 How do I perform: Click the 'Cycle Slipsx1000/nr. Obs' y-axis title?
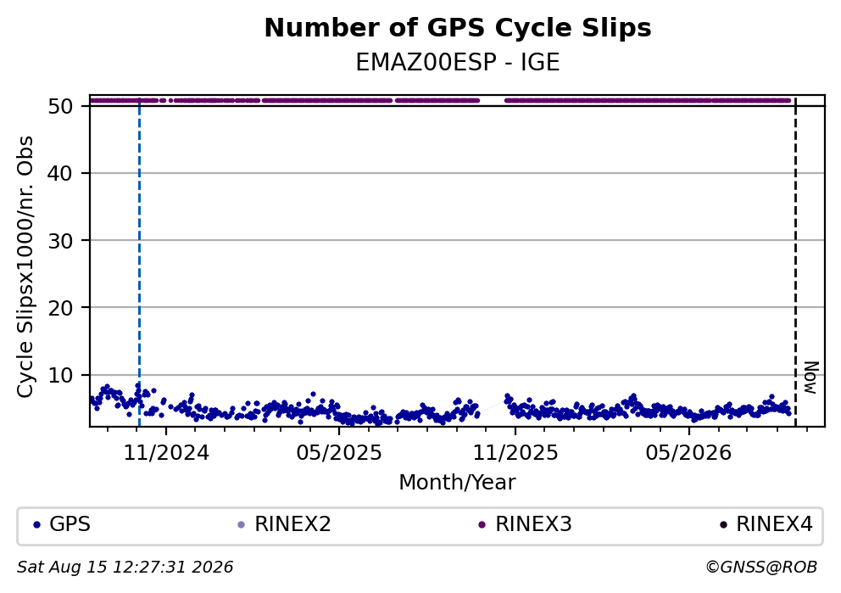25,266
